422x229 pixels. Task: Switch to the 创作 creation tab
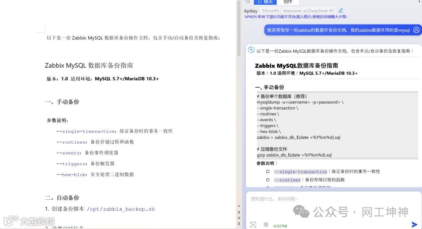288,2
